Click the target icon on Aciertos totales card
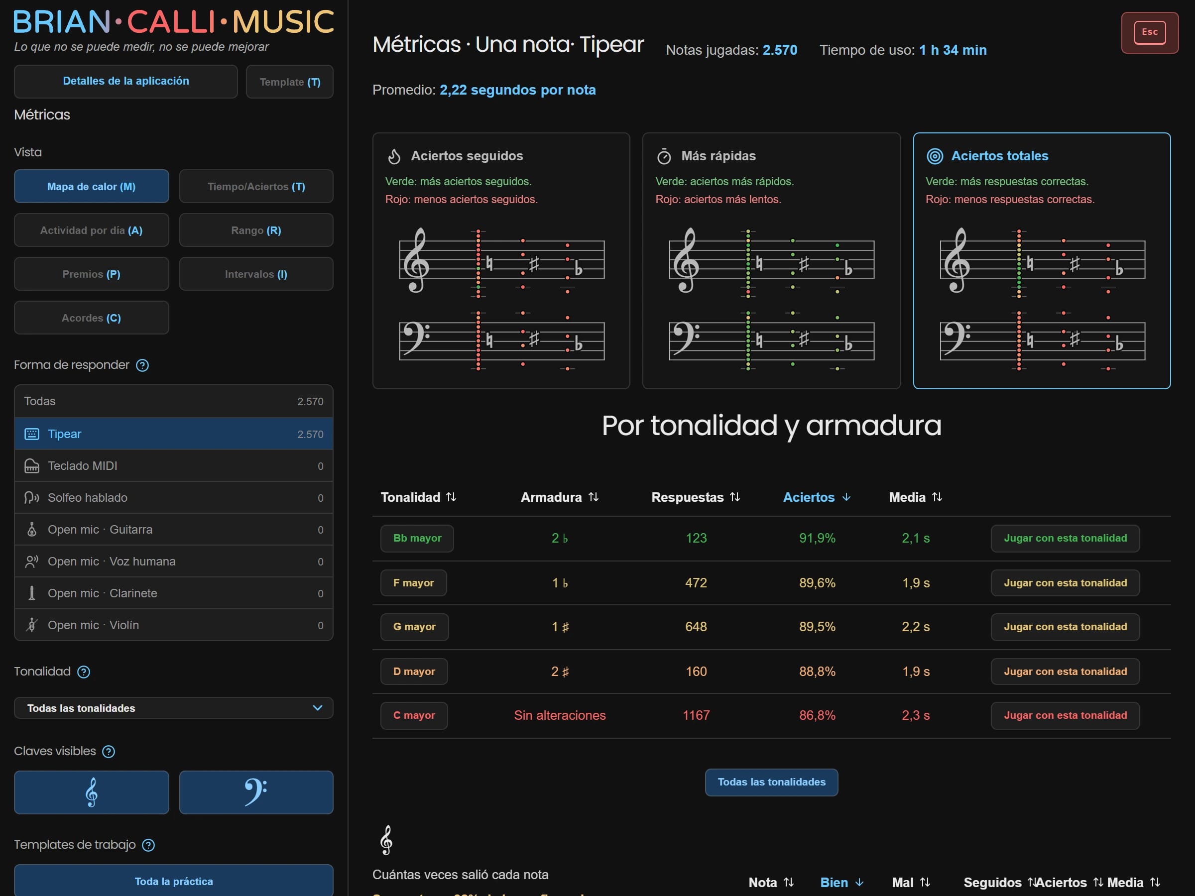The height and width of the screenshot is (896, 1195). click(935, 157)
